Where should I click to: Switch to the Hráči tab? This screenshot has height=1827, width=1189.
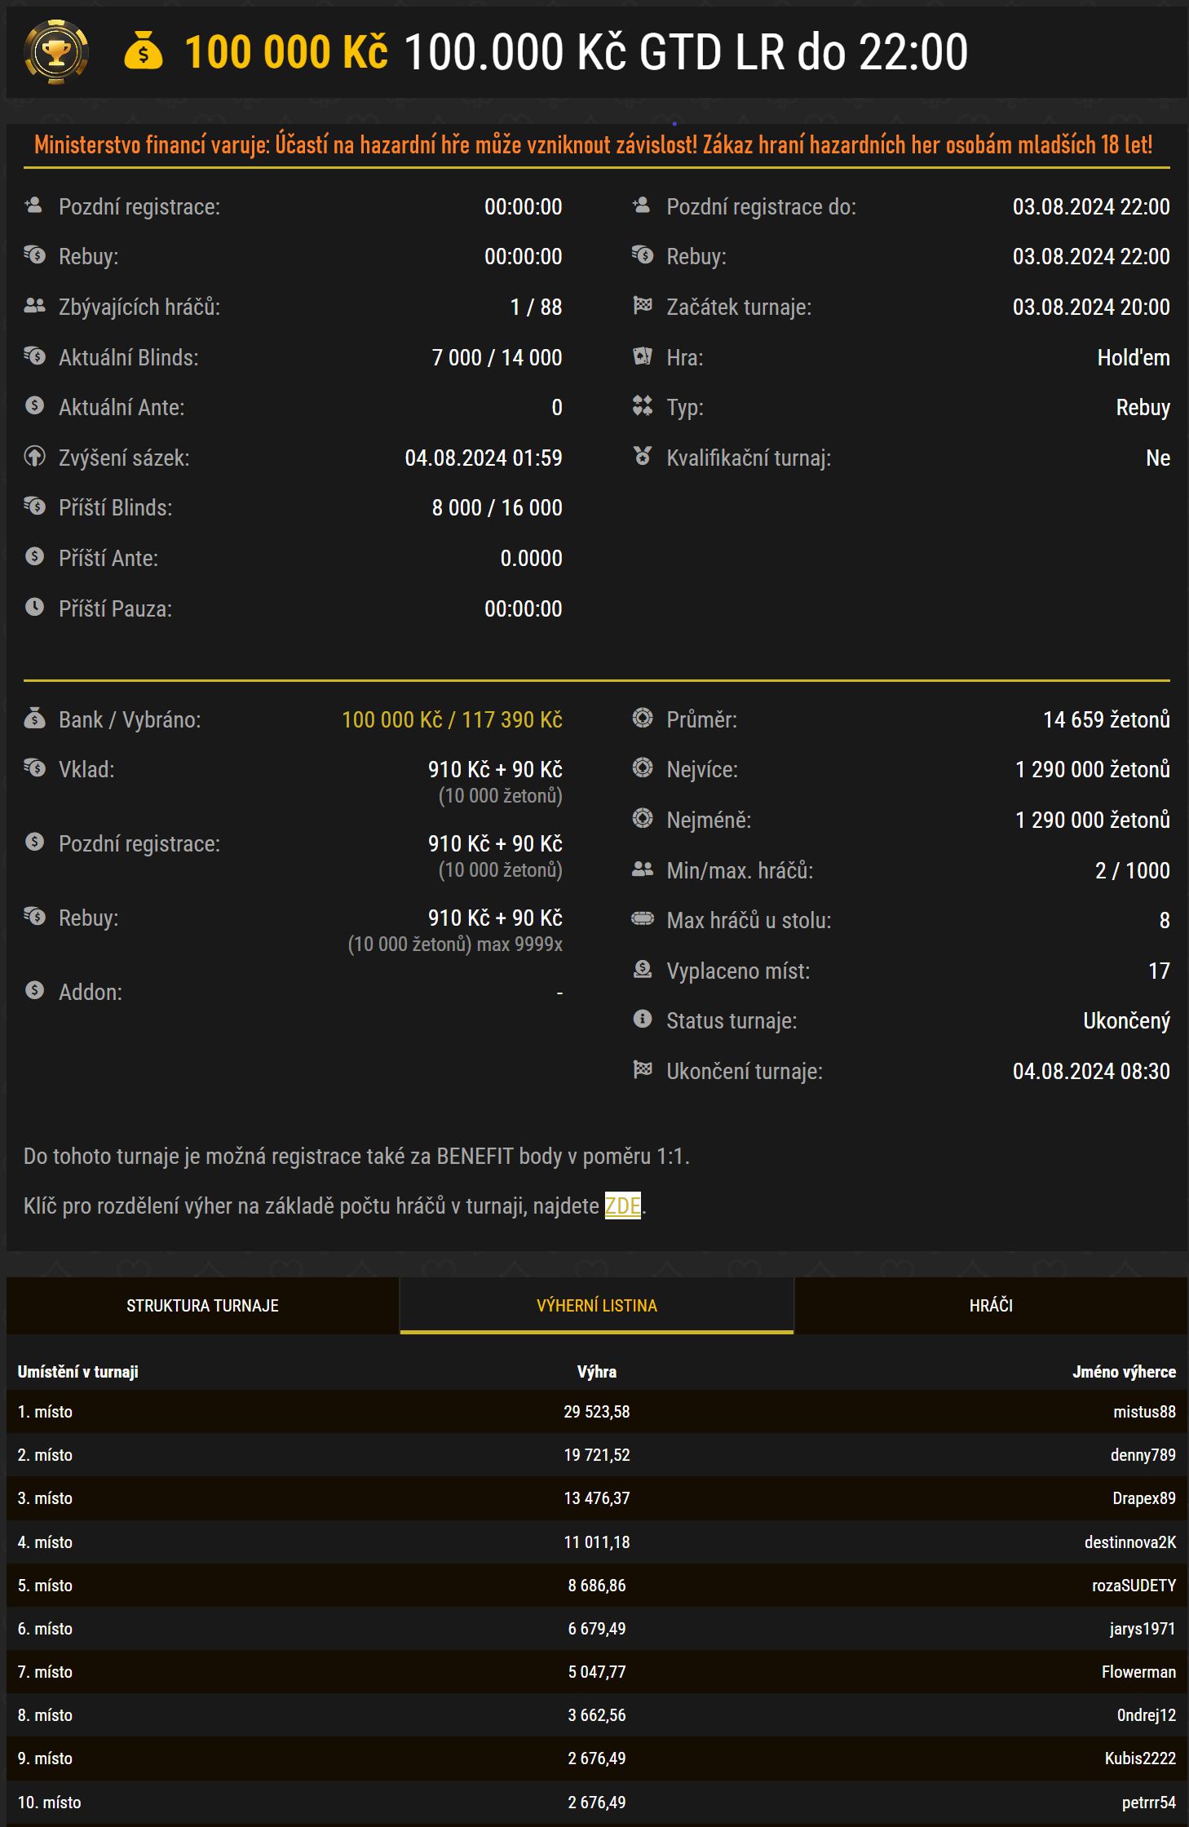click(991, 1305)
